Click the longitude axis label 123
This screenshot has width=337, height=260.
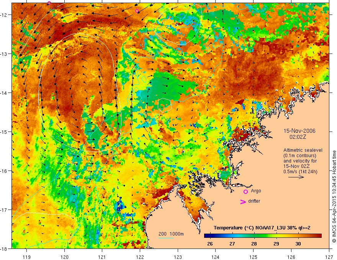[x=178, y=257]
